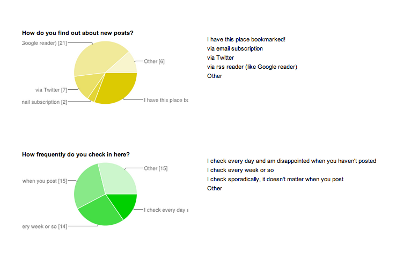396x264 pixels.
Task: Click the thin email subscription pie slice
Action: [94, 95]
